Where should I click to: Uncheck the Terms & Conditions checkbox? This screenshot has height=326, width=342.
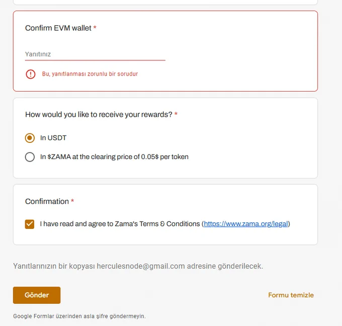click(x=30, y=224)
